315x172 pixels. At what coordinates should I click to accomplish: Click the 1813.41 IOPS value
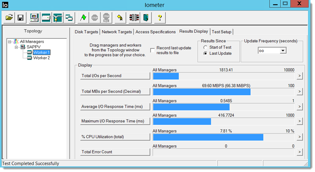tap(226, 70)
